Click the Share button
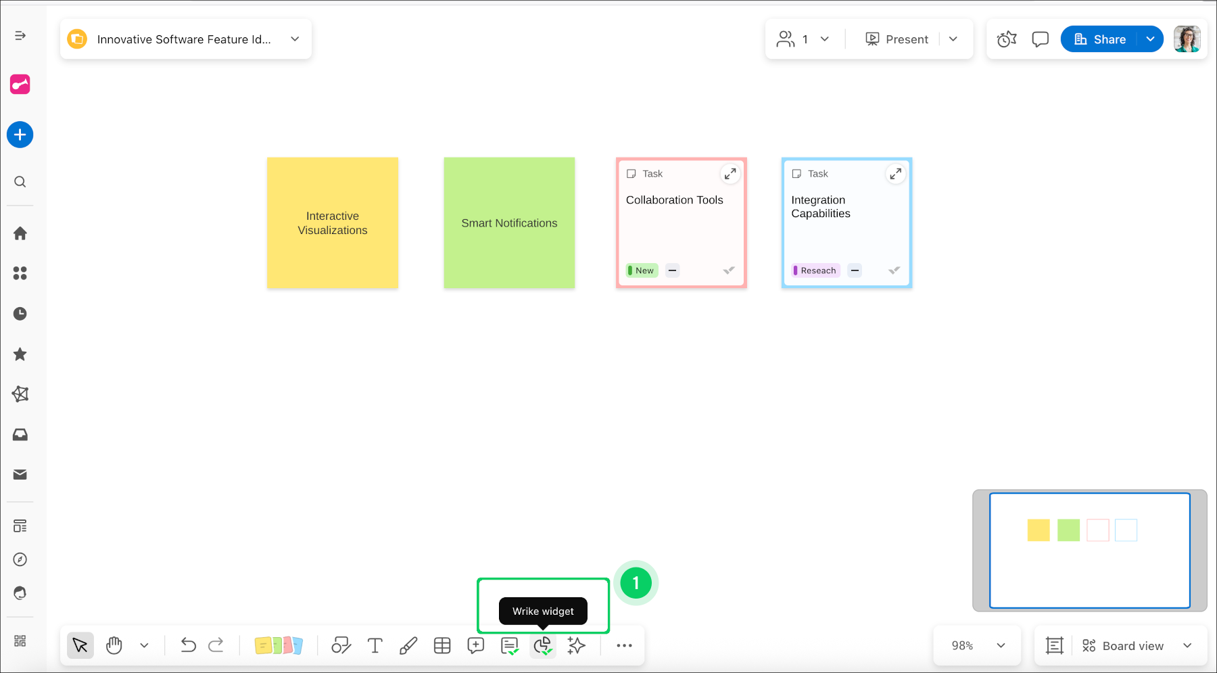The image size is (1217, 673). pos(1101,39)
